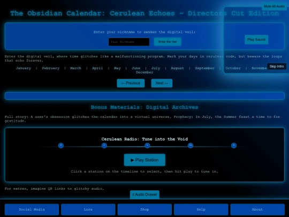Open the February month link
Viewport: 289px width, 217px height.
[51, 68]
